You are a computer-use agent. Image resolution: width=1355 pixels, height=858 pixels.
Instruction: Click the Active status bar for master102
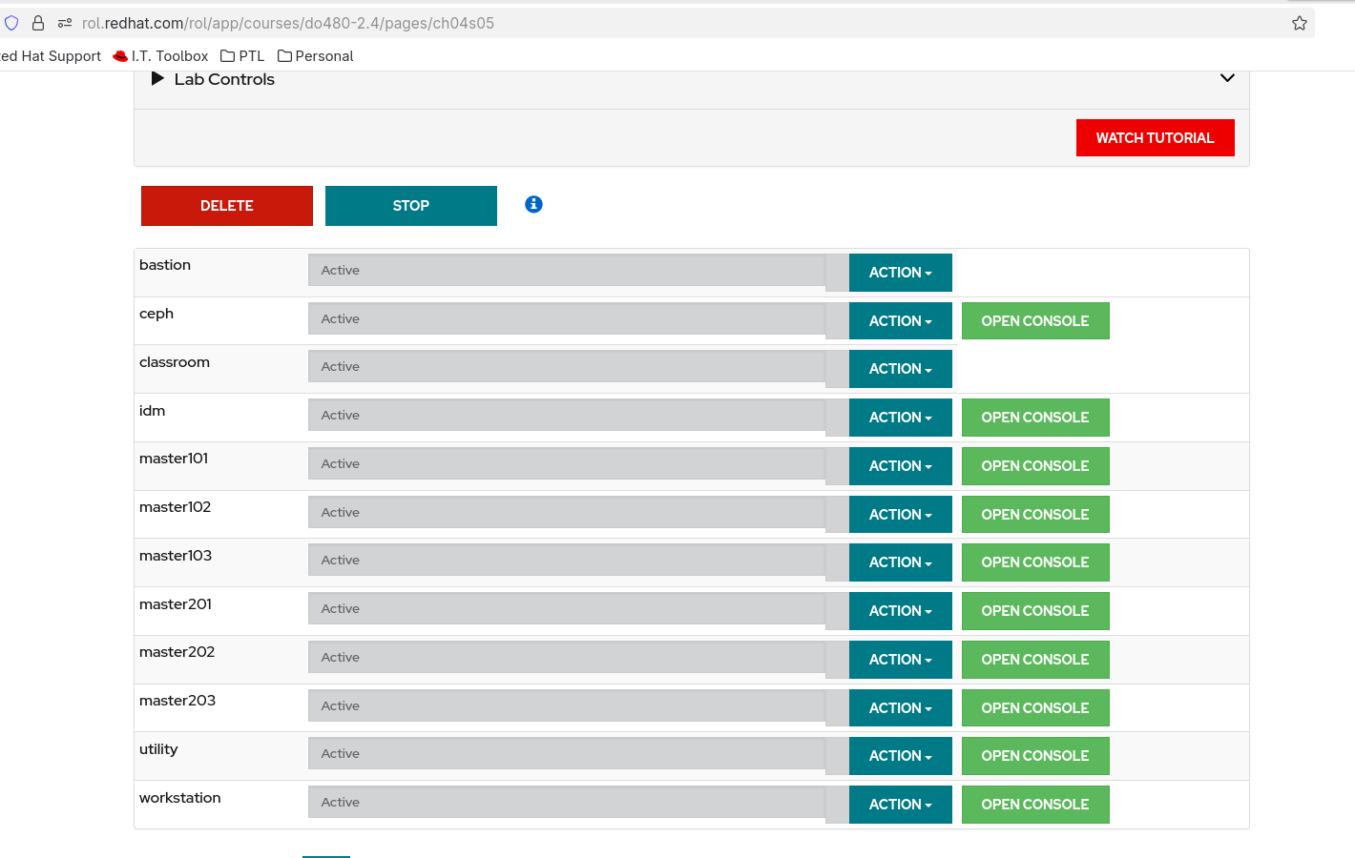click(x=567, y=513)
